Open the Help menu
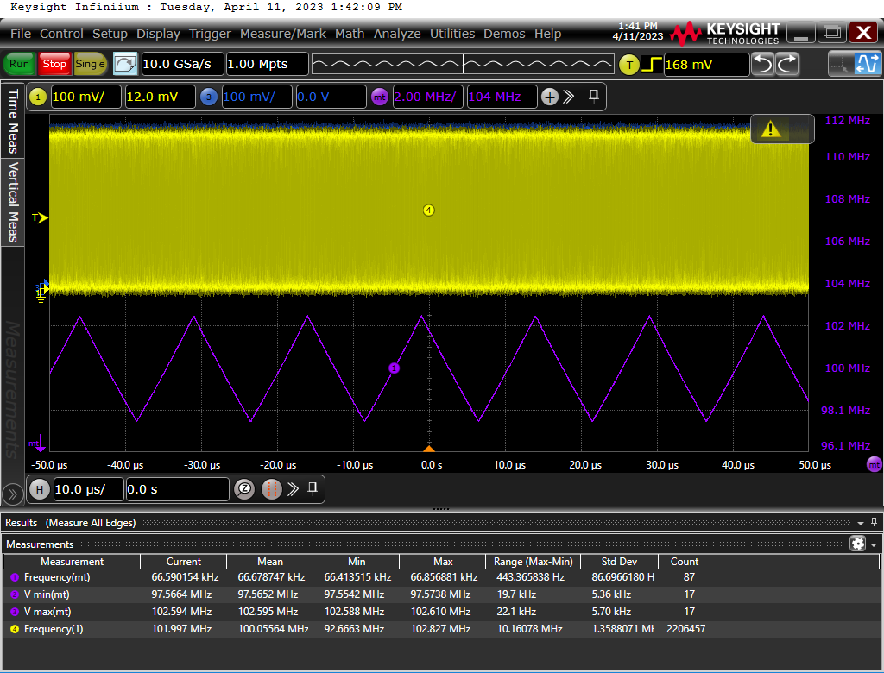Image resolution: width=884 pixels, height=673 pixels. [x=547, y=34]
